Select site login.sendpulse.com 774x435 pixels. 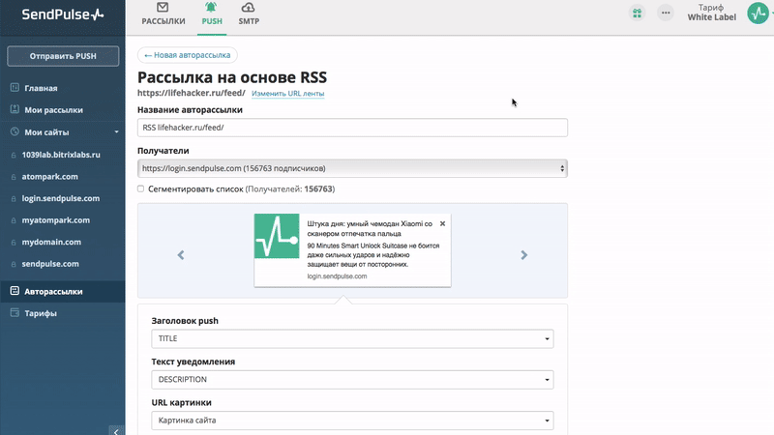coord(61,198)
